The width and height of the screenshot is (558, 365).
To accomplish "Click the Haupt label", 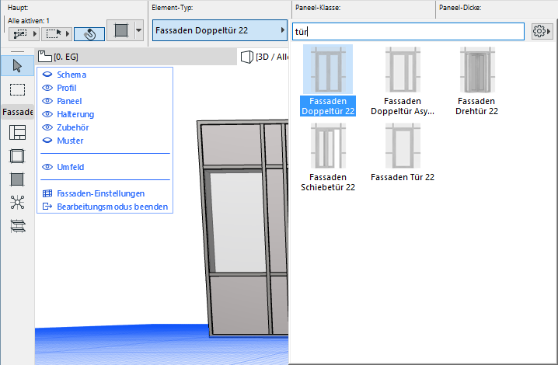I will (x=18, y=8).
